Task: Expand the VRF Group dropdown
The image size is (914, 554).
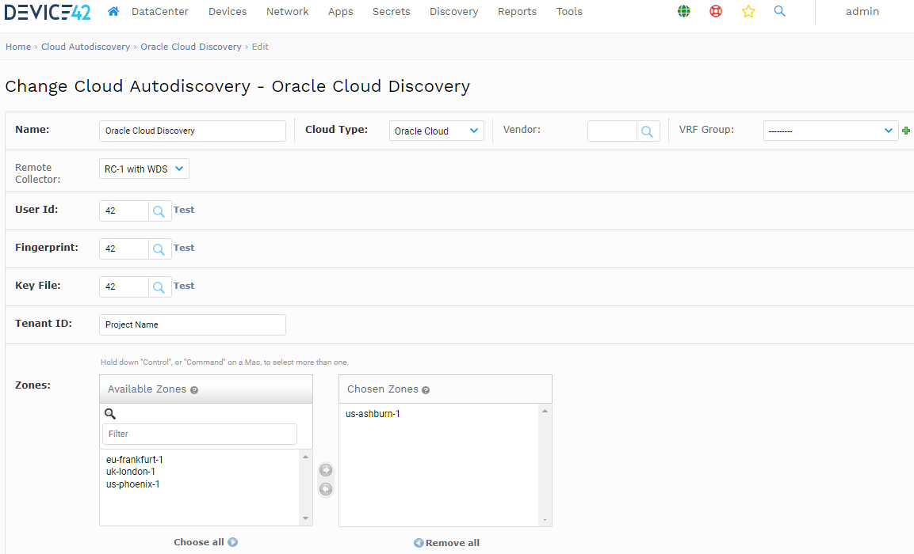Action: click(830, 129)
